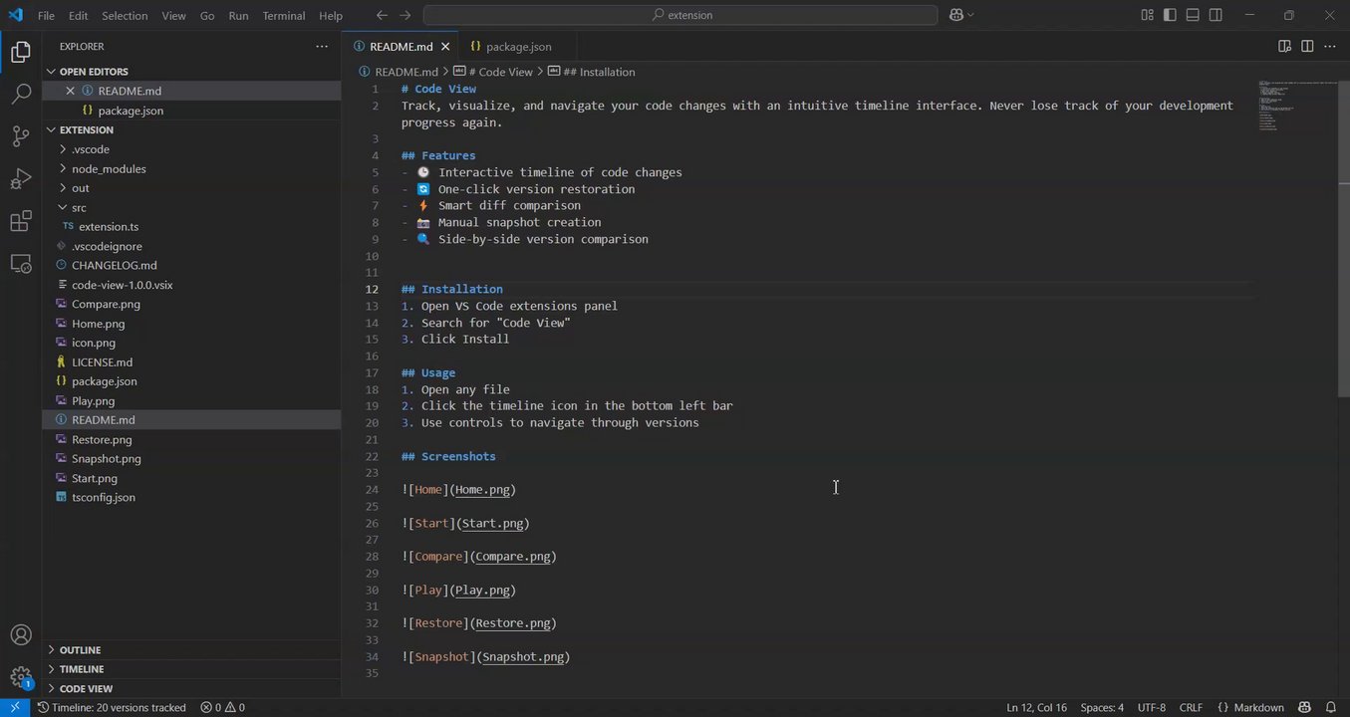Expand the Code View section
Viewport: 1350px width, 717px height.
pos(191,688)
